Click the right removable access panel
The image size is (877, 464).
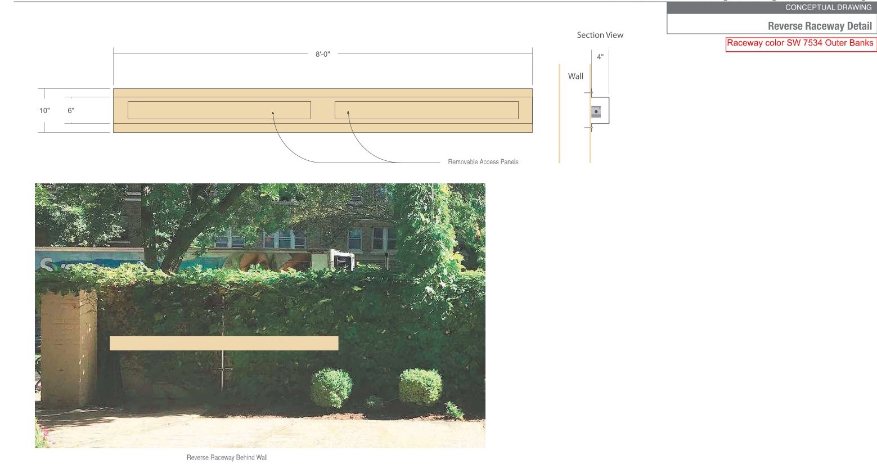pyautogui.click(x=426, y=110)
